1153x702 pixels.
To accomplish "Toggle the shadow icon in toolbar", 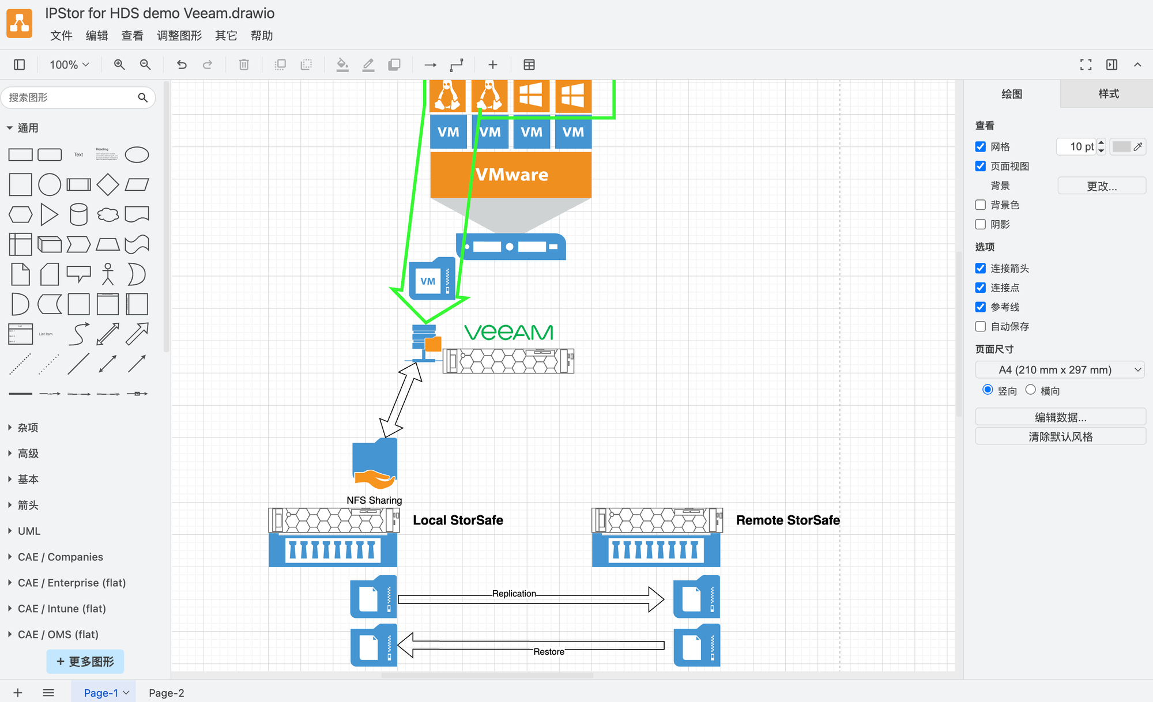I will coord(394,65).
